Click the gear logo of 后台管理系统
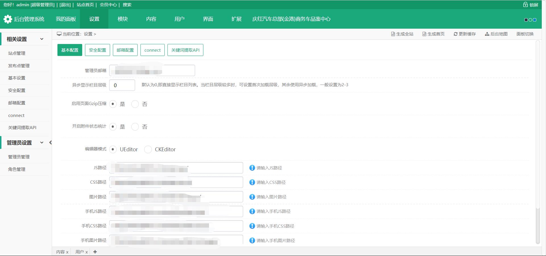The height and width of the screenshot is (256, 546). [8, 19]
